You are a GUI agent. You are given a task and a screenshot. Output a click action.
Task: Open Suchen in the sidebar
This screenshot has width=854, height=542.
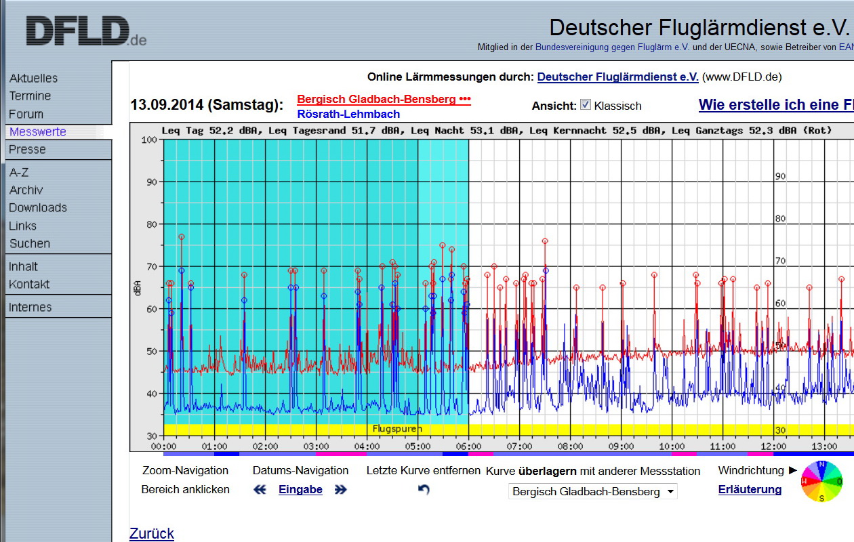tap(30, 244)
